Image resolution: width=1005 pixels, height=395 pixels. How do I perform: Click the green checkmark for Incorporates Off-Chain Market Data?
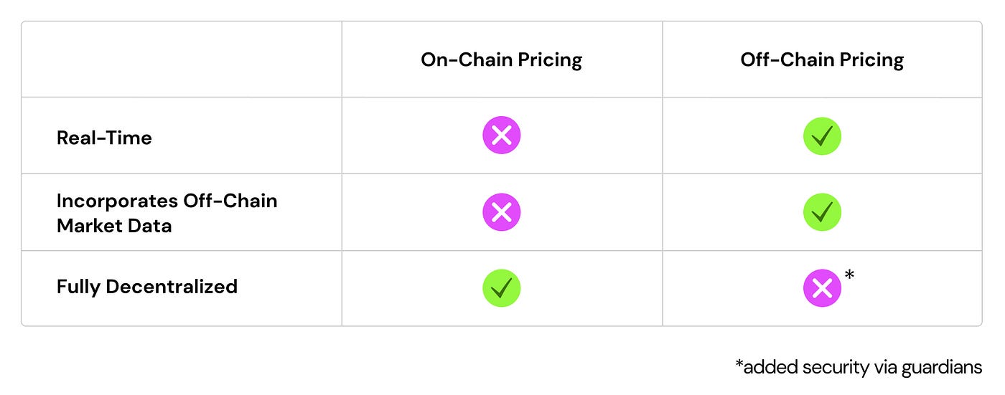[x=821, y=212]
